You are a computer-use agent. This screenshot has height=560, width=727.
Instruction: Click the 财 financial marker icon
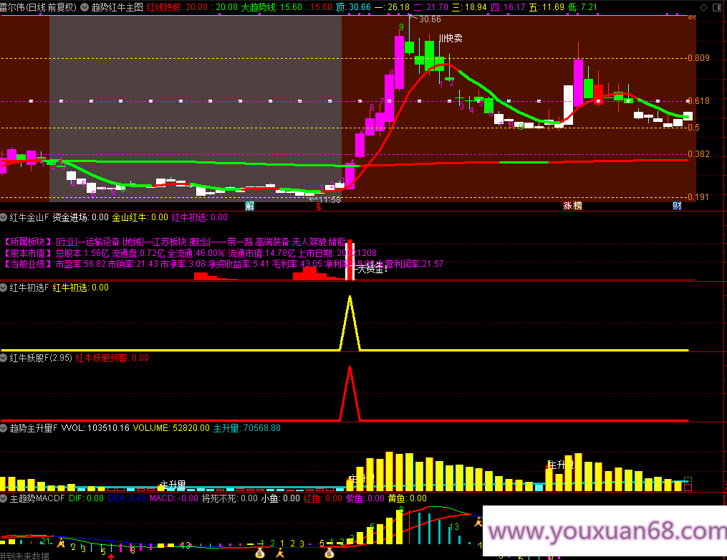[x=676, y=206]
